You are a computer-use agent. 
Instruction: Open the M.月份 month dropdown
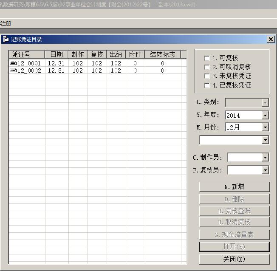265,127
